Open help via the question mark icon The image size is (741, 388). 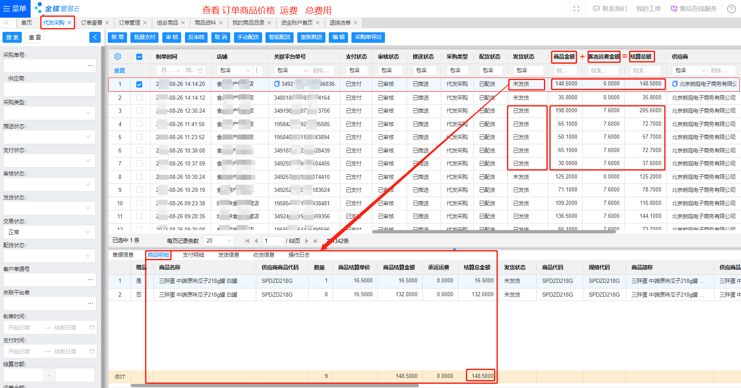731,9
